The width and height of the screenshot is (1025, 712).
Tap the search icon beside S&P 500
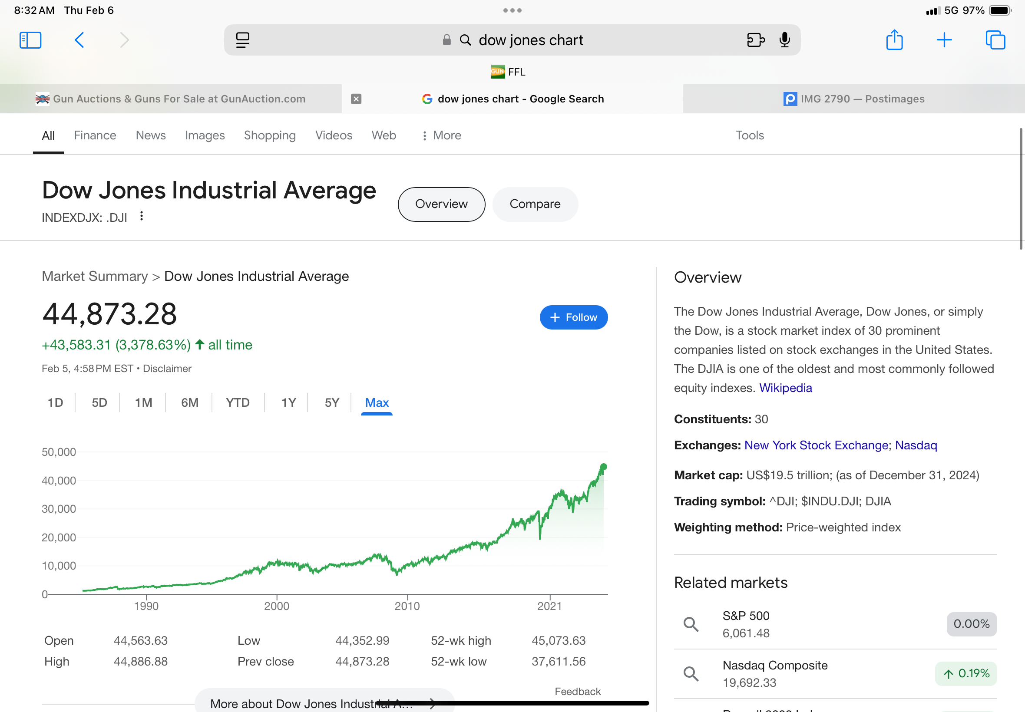tap(691, 624)
